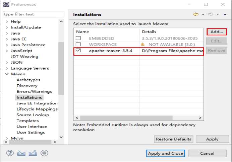Click the tree horizontal scroll left arrow
Image resolution: width=232 pixels, height=162 pixels.
pos(6,142)
